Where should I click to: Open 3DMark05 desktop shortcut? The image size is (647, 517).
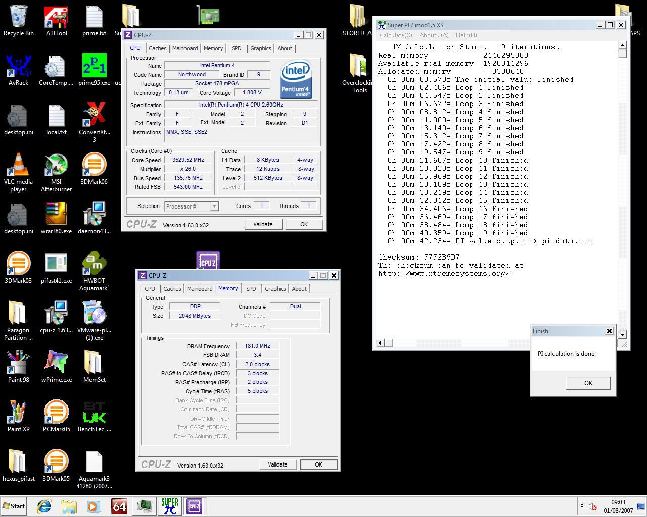click(x=56, y=466)
